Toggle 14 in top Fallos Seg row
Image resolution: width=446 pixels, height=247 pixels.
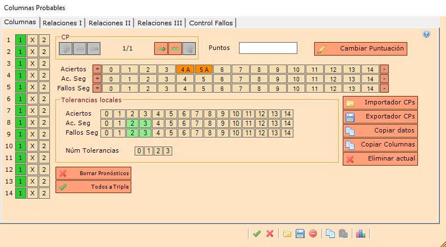pyautogui.click(x=370, y=88)
